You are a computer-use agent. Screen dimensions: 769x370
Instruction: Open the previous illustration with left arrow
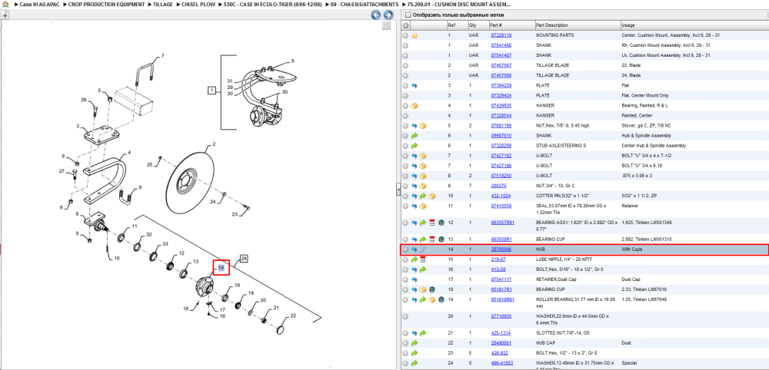click(x=376, y=15)
